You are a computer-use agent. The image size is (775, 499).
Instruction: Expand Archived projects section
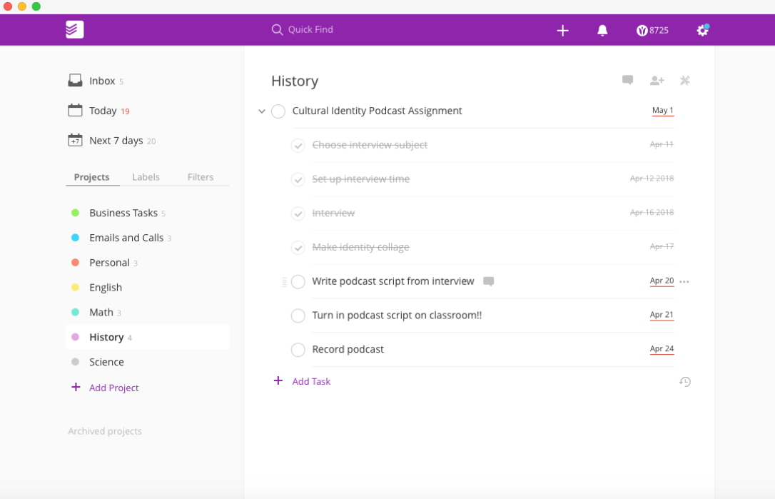[105, 431]
